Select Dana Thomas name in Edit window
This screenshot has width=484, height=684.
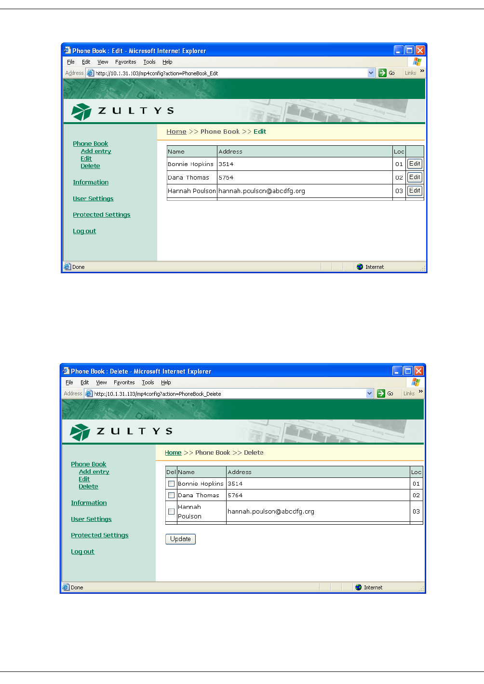coord(188,178)
